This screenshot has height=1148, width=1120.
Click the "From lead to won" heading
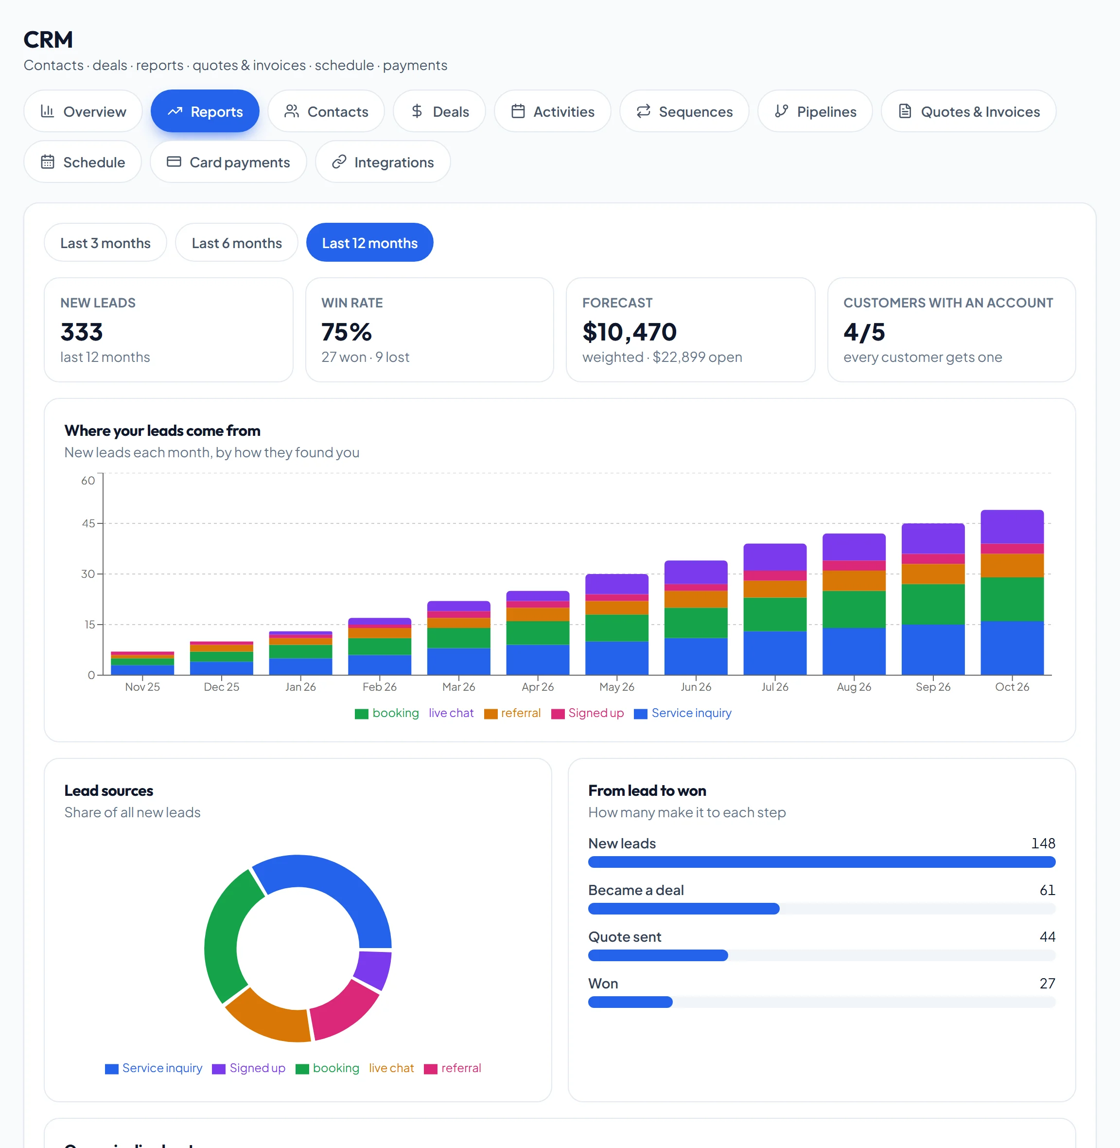(647, 791)
